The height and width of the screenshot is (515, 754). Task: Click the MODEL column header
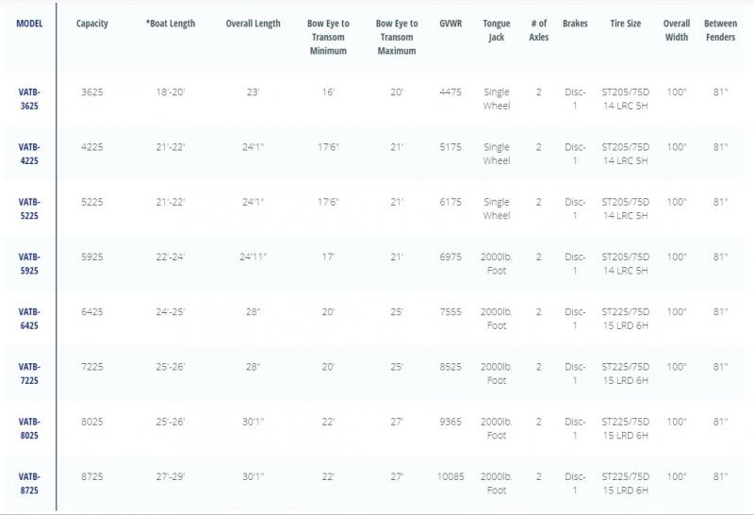coord(29,24)
